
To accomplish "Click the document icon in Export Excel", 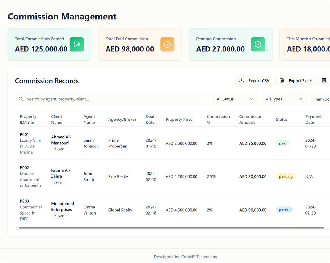I will (282, 80).
